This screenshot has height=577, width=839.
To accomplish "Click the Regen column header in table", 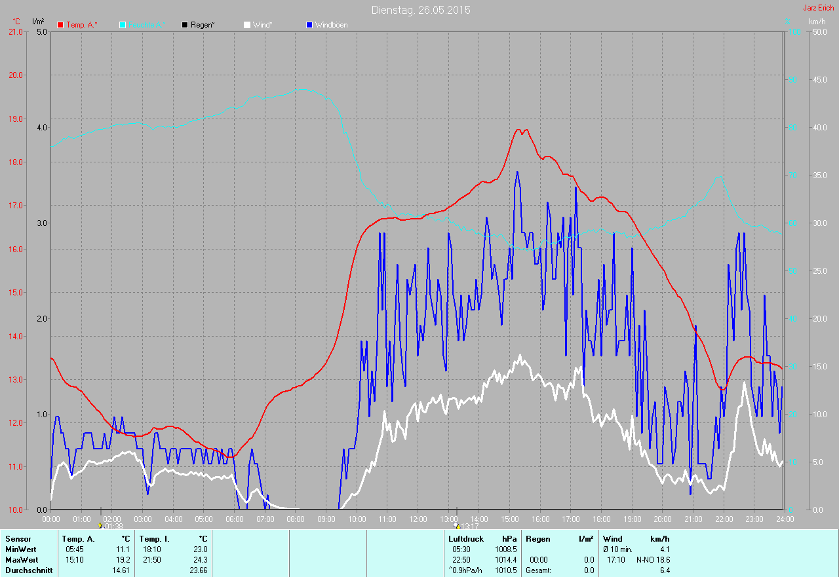I will (x=537, y=539).
